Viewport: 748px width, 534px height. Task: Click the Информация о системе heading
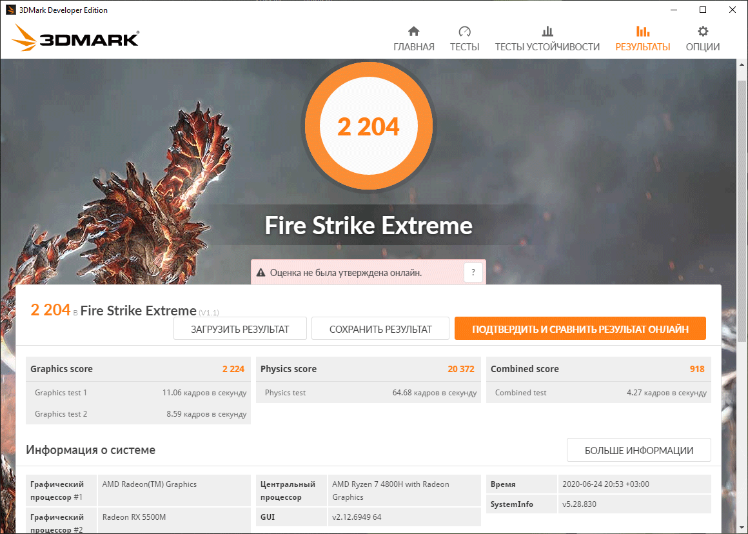pyautogui.click(x=91, y=450)
